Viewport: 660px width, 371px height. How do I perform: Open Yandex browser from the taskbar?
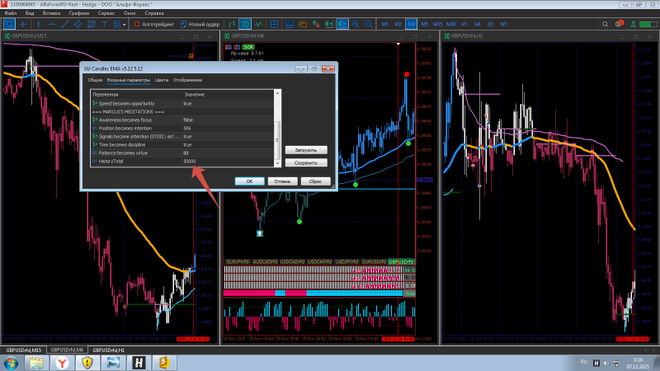coord(62,361)
